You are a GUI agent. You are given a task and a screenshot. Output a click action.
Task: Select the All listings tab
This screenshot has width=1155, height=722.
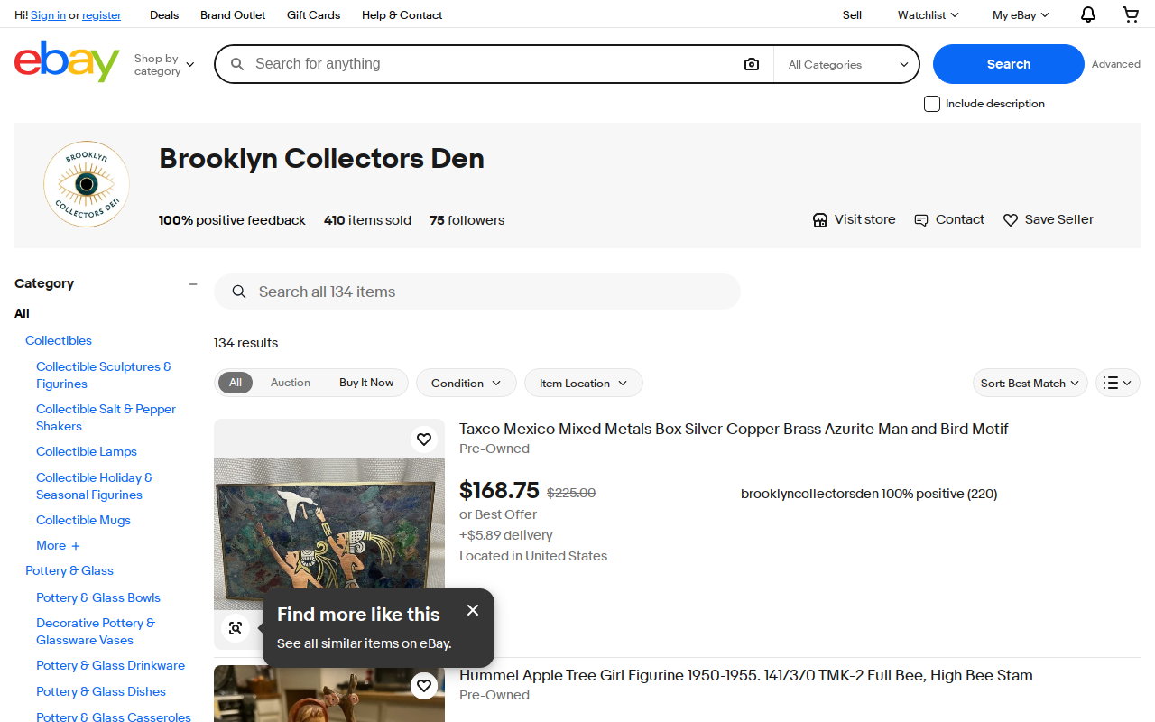click(x=236, y=383)
